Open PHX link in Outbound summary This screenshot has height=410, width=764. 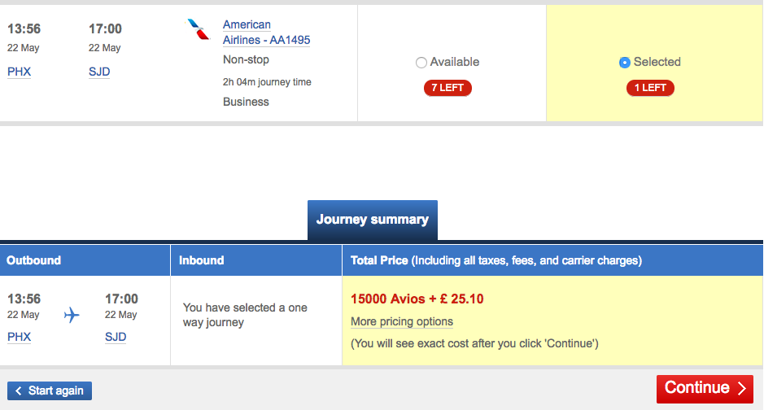[x=19, y=337]
